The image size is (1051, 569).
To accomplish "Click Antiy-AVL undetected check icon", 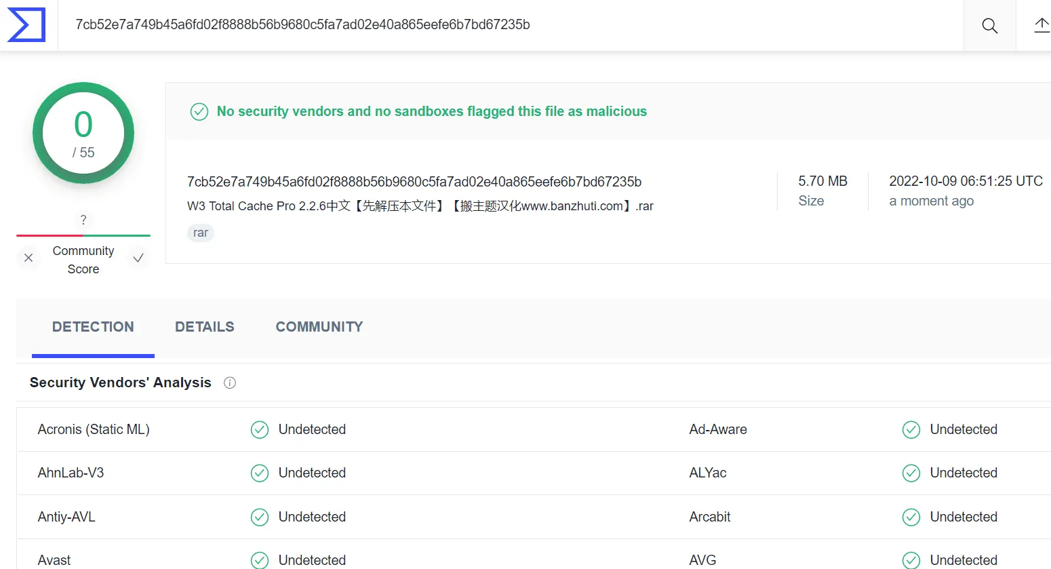I will 260,517.
